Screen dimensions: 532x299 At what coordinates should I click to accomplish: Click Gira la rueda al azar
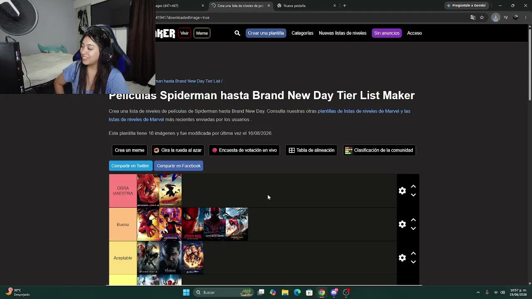click(x=178, y=150)
